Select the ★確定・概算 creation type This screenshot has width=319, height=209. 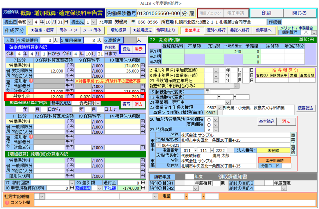point(42,30)
